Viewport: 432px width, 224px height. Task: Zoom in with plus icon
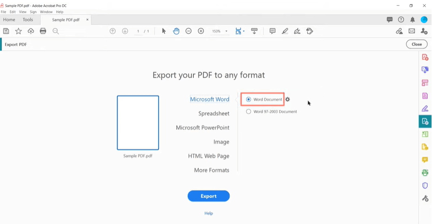tap(201, 31)
